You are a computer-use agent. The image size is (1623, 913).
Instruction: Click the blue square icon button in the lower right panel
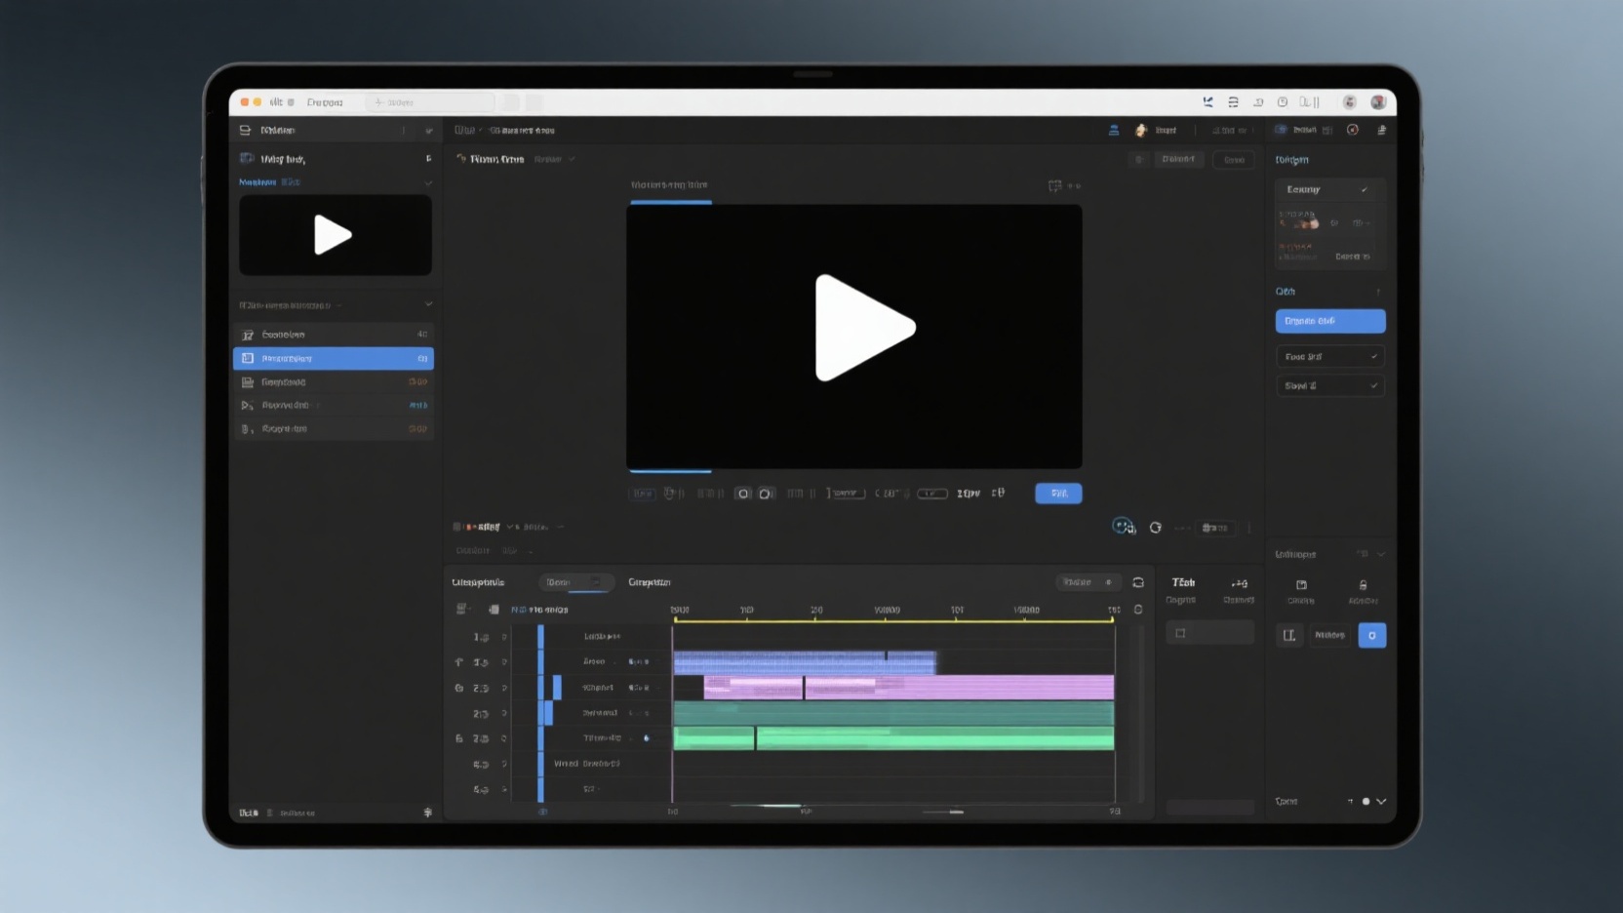click(1371, 635)
